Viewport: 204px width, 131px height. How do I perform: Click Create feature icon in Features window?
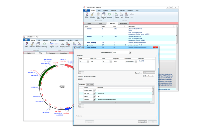tap(117, 15)
